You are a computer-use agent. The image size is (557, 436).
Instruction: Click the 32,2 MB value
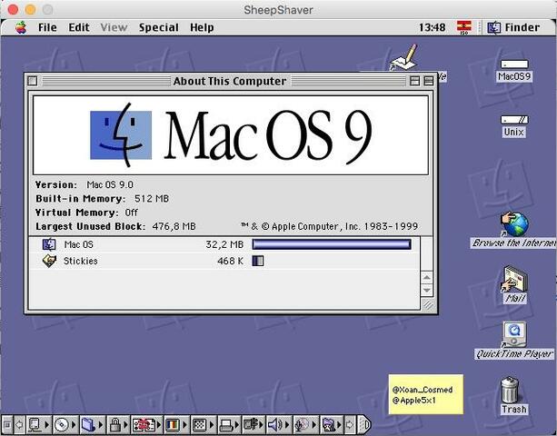pyautogui.click(x=224, y=244)
